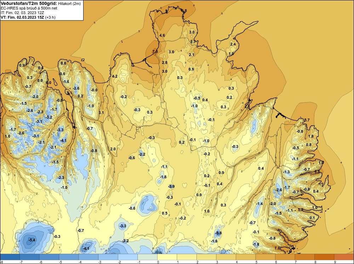Pick the legend swatch between 4 and 5
The image size is (354, 264).
click(x=246, y=257)
